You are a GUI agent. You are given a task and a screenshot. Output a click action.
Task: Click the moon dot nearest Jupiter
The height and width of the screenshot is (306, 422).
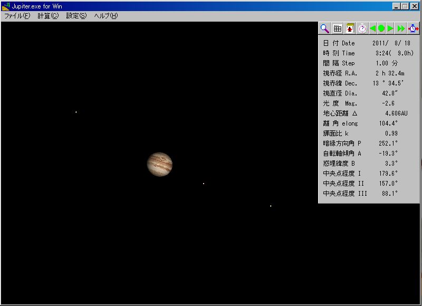coord(204,184)
